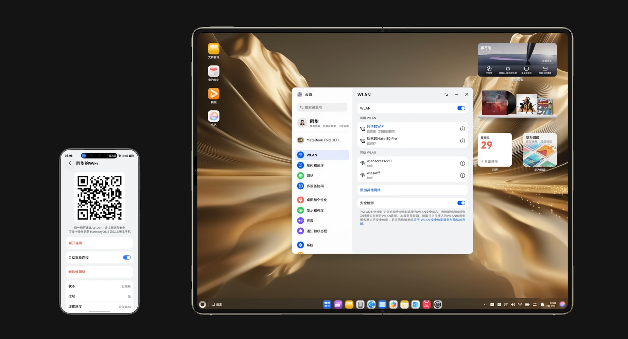Viewport: 628px width, 339px height.
Task: Toggle 自动重新连接 switch on the phone
Action: tap(127, 257)
